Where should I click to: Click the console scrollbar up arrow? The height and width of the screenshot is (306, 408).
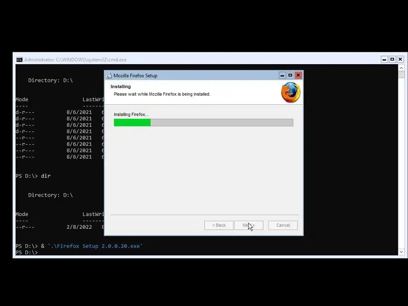pos(402,68)
